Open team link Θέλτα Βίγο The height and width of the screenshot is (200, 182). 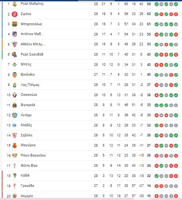[x=29, y=165]
